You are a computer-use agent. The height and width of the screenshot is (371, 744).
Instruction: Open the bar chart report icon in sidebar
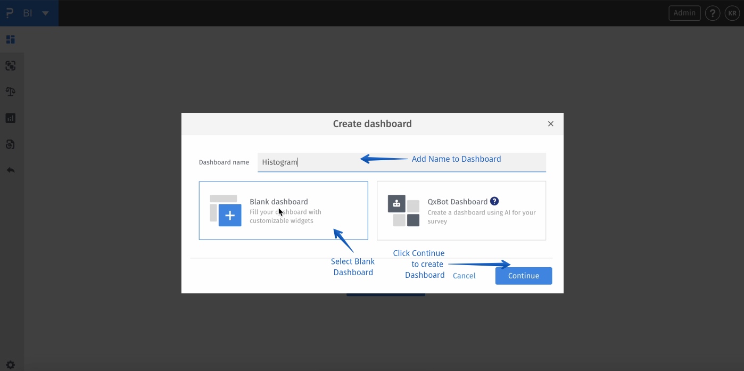(10, 118)
